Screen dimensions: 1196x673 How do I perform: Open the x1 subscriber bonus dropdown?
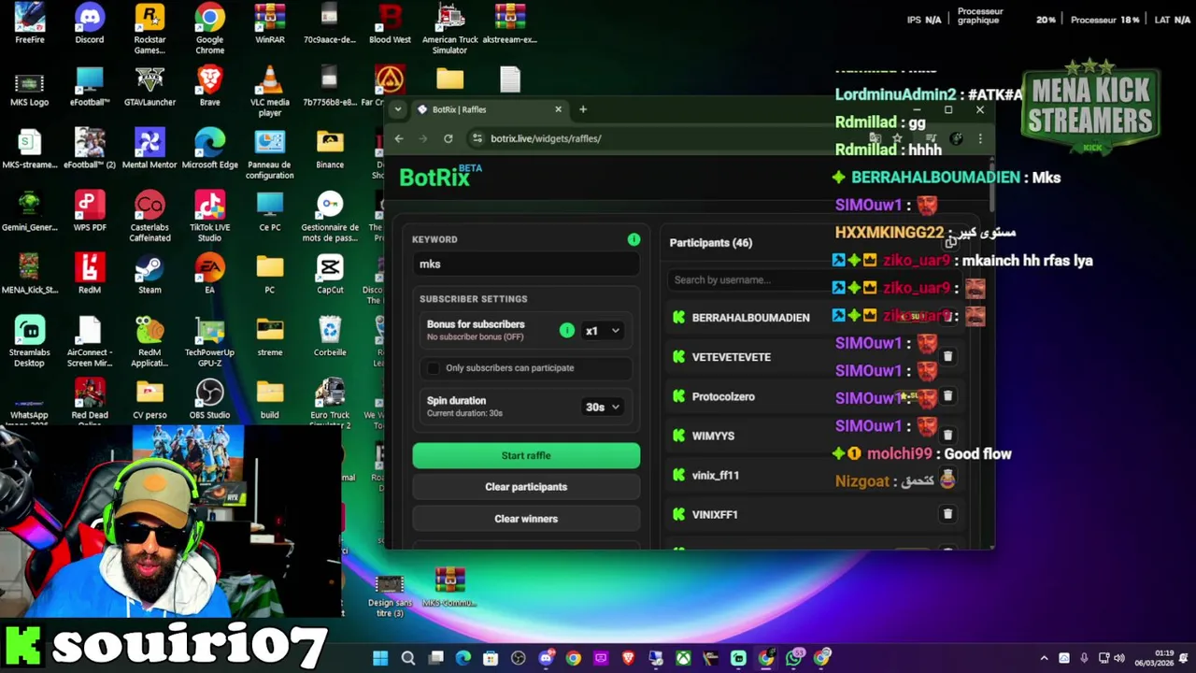pos(603,330)
